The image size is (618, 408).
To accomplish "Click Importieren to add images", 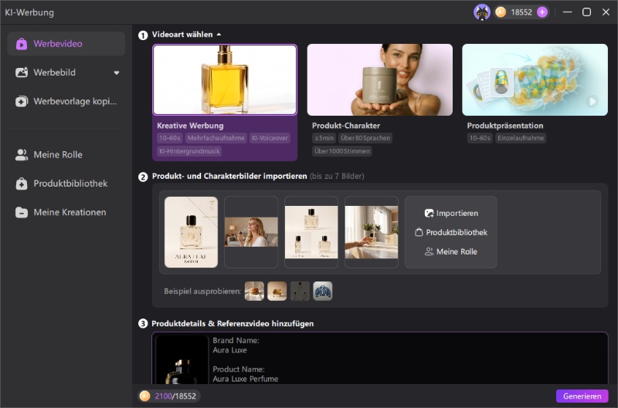I will click(x=451, y=213).
